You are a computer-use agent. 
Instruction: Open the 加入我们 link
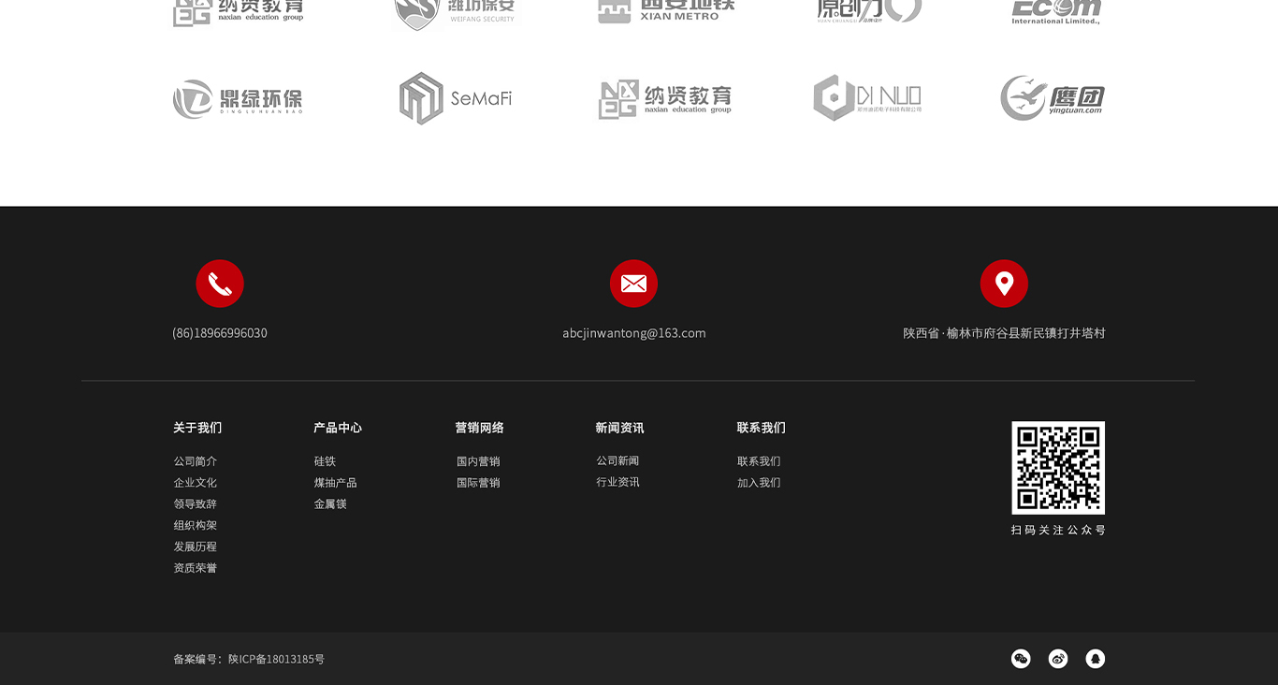pyautogui.click(x=759, y=483)
